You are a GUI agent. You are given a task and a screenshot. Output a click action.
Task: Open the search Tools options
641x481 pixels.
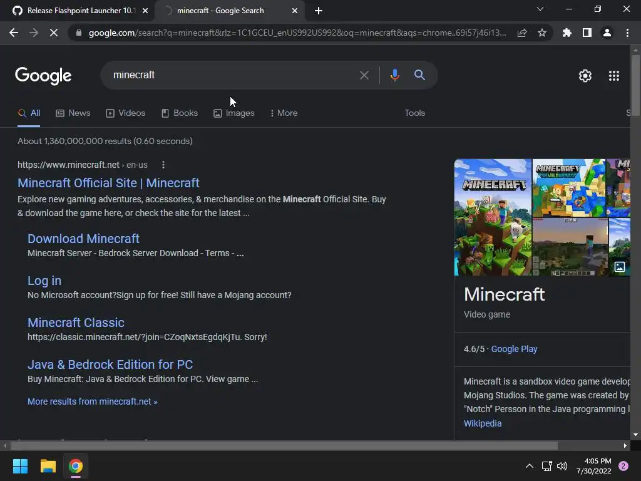[414, 113]
